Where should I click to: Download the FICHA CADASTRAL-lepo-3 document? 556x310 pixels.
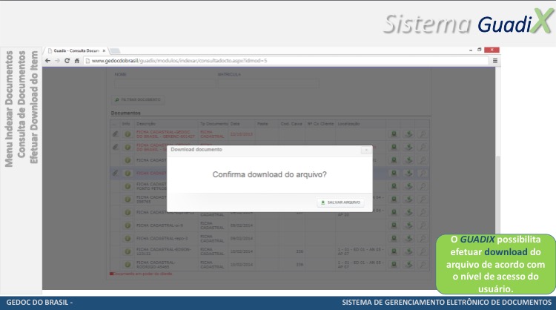coord(408,238)
